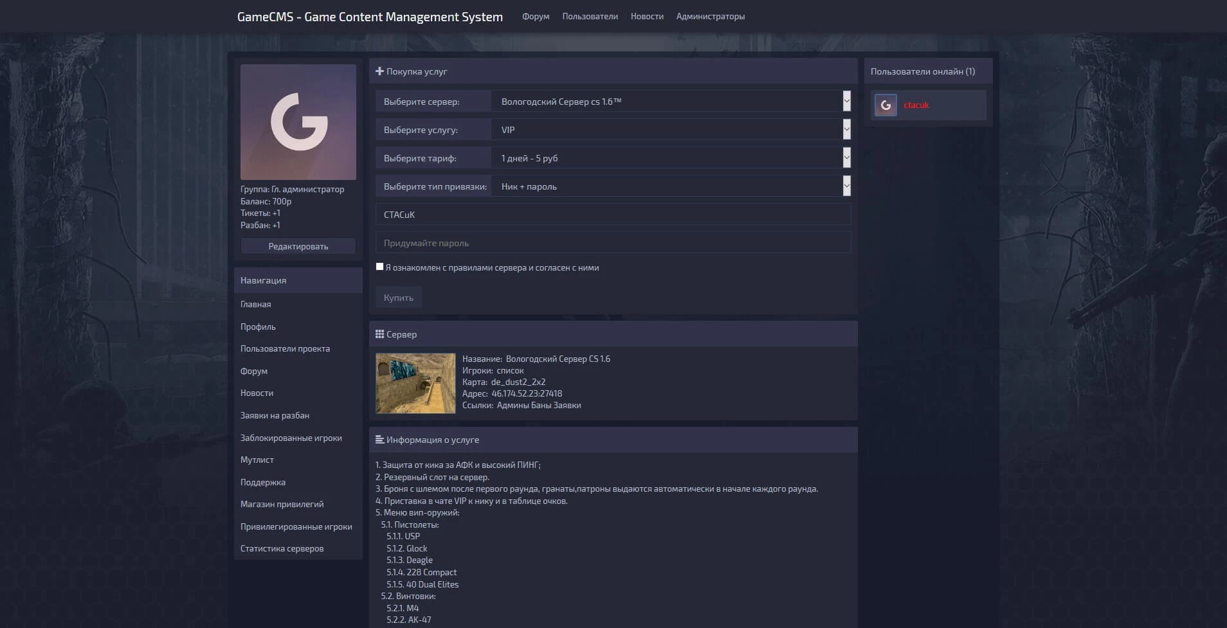This screenshot has width=1227, height=628.
Task: Open Привилегированные игроки in the sidebar
Action: click(296, 527)
